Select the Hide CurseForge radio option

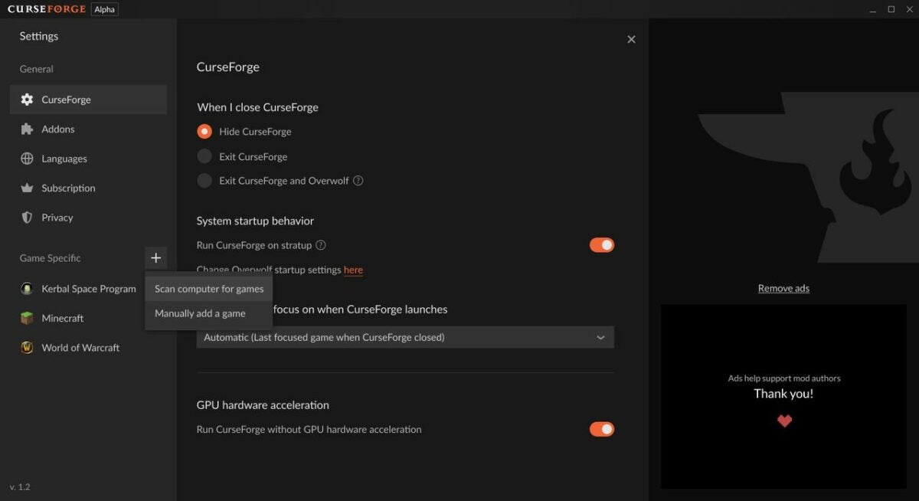coord(204,131)
